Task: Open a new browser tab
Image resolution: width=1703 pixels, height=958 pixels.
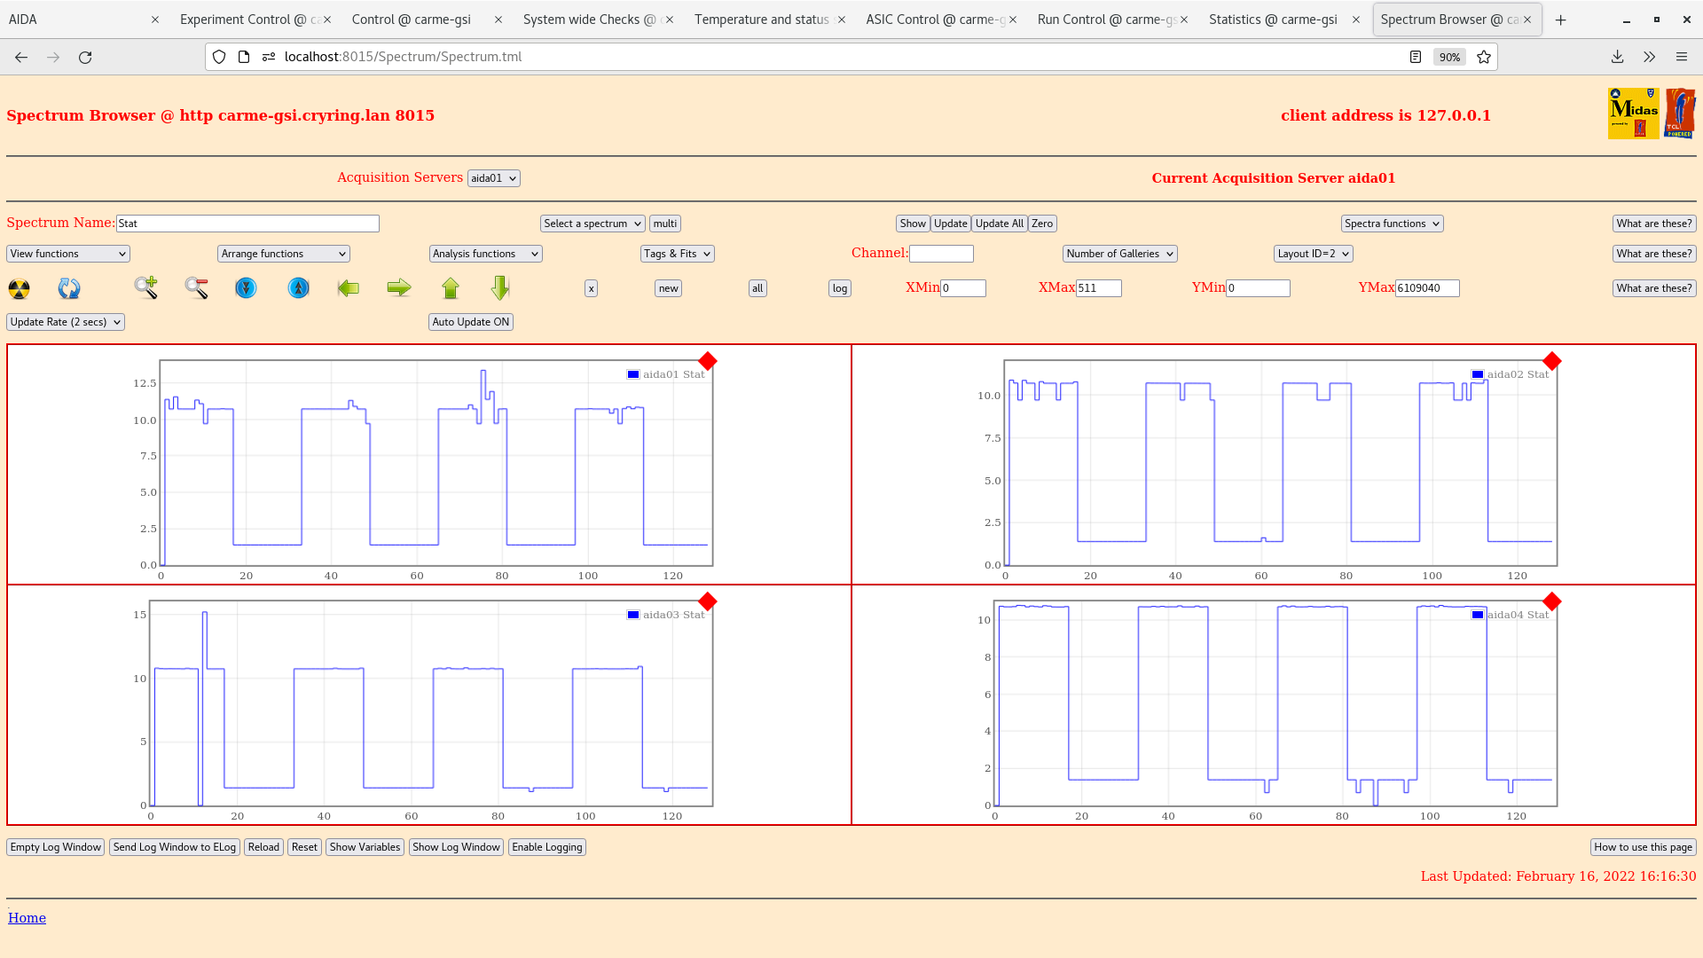Action: point(1560,20)
